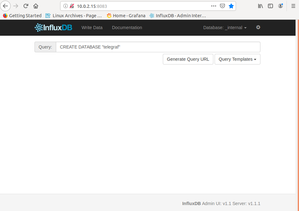299x211 pixels.
Task: Open Getting Started bookmark
Action: click(22, 16)
